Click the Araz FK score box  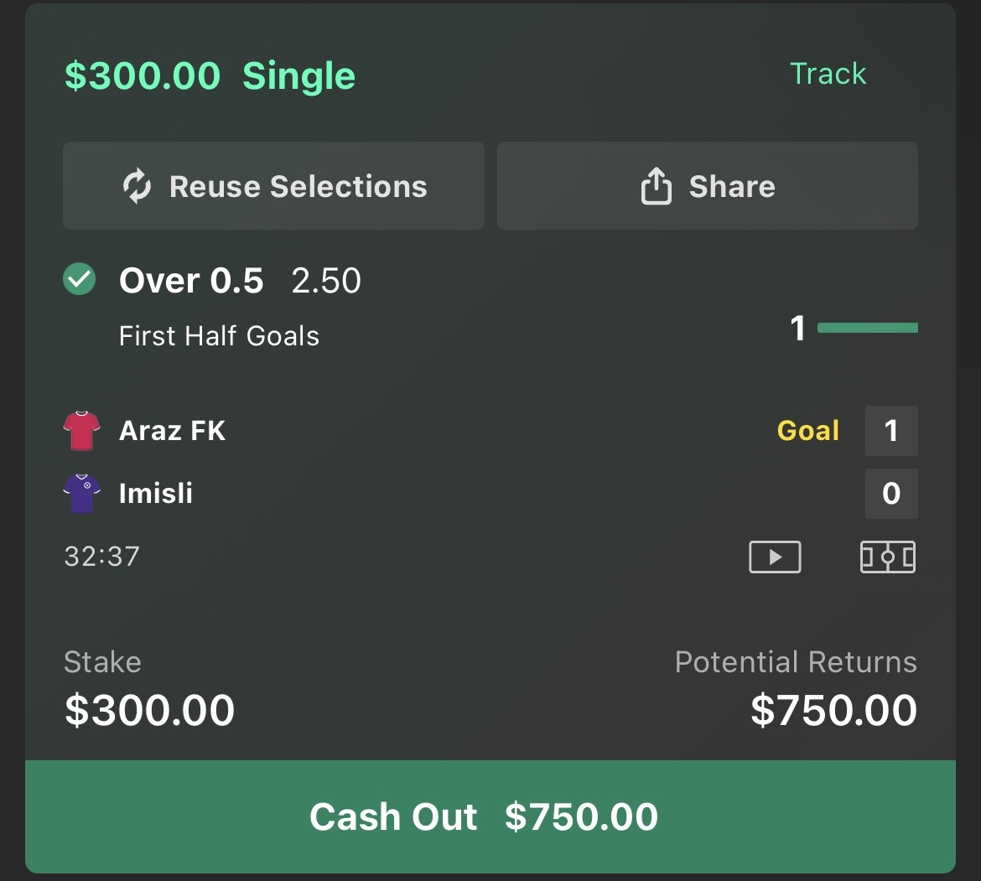coord(890,431)
